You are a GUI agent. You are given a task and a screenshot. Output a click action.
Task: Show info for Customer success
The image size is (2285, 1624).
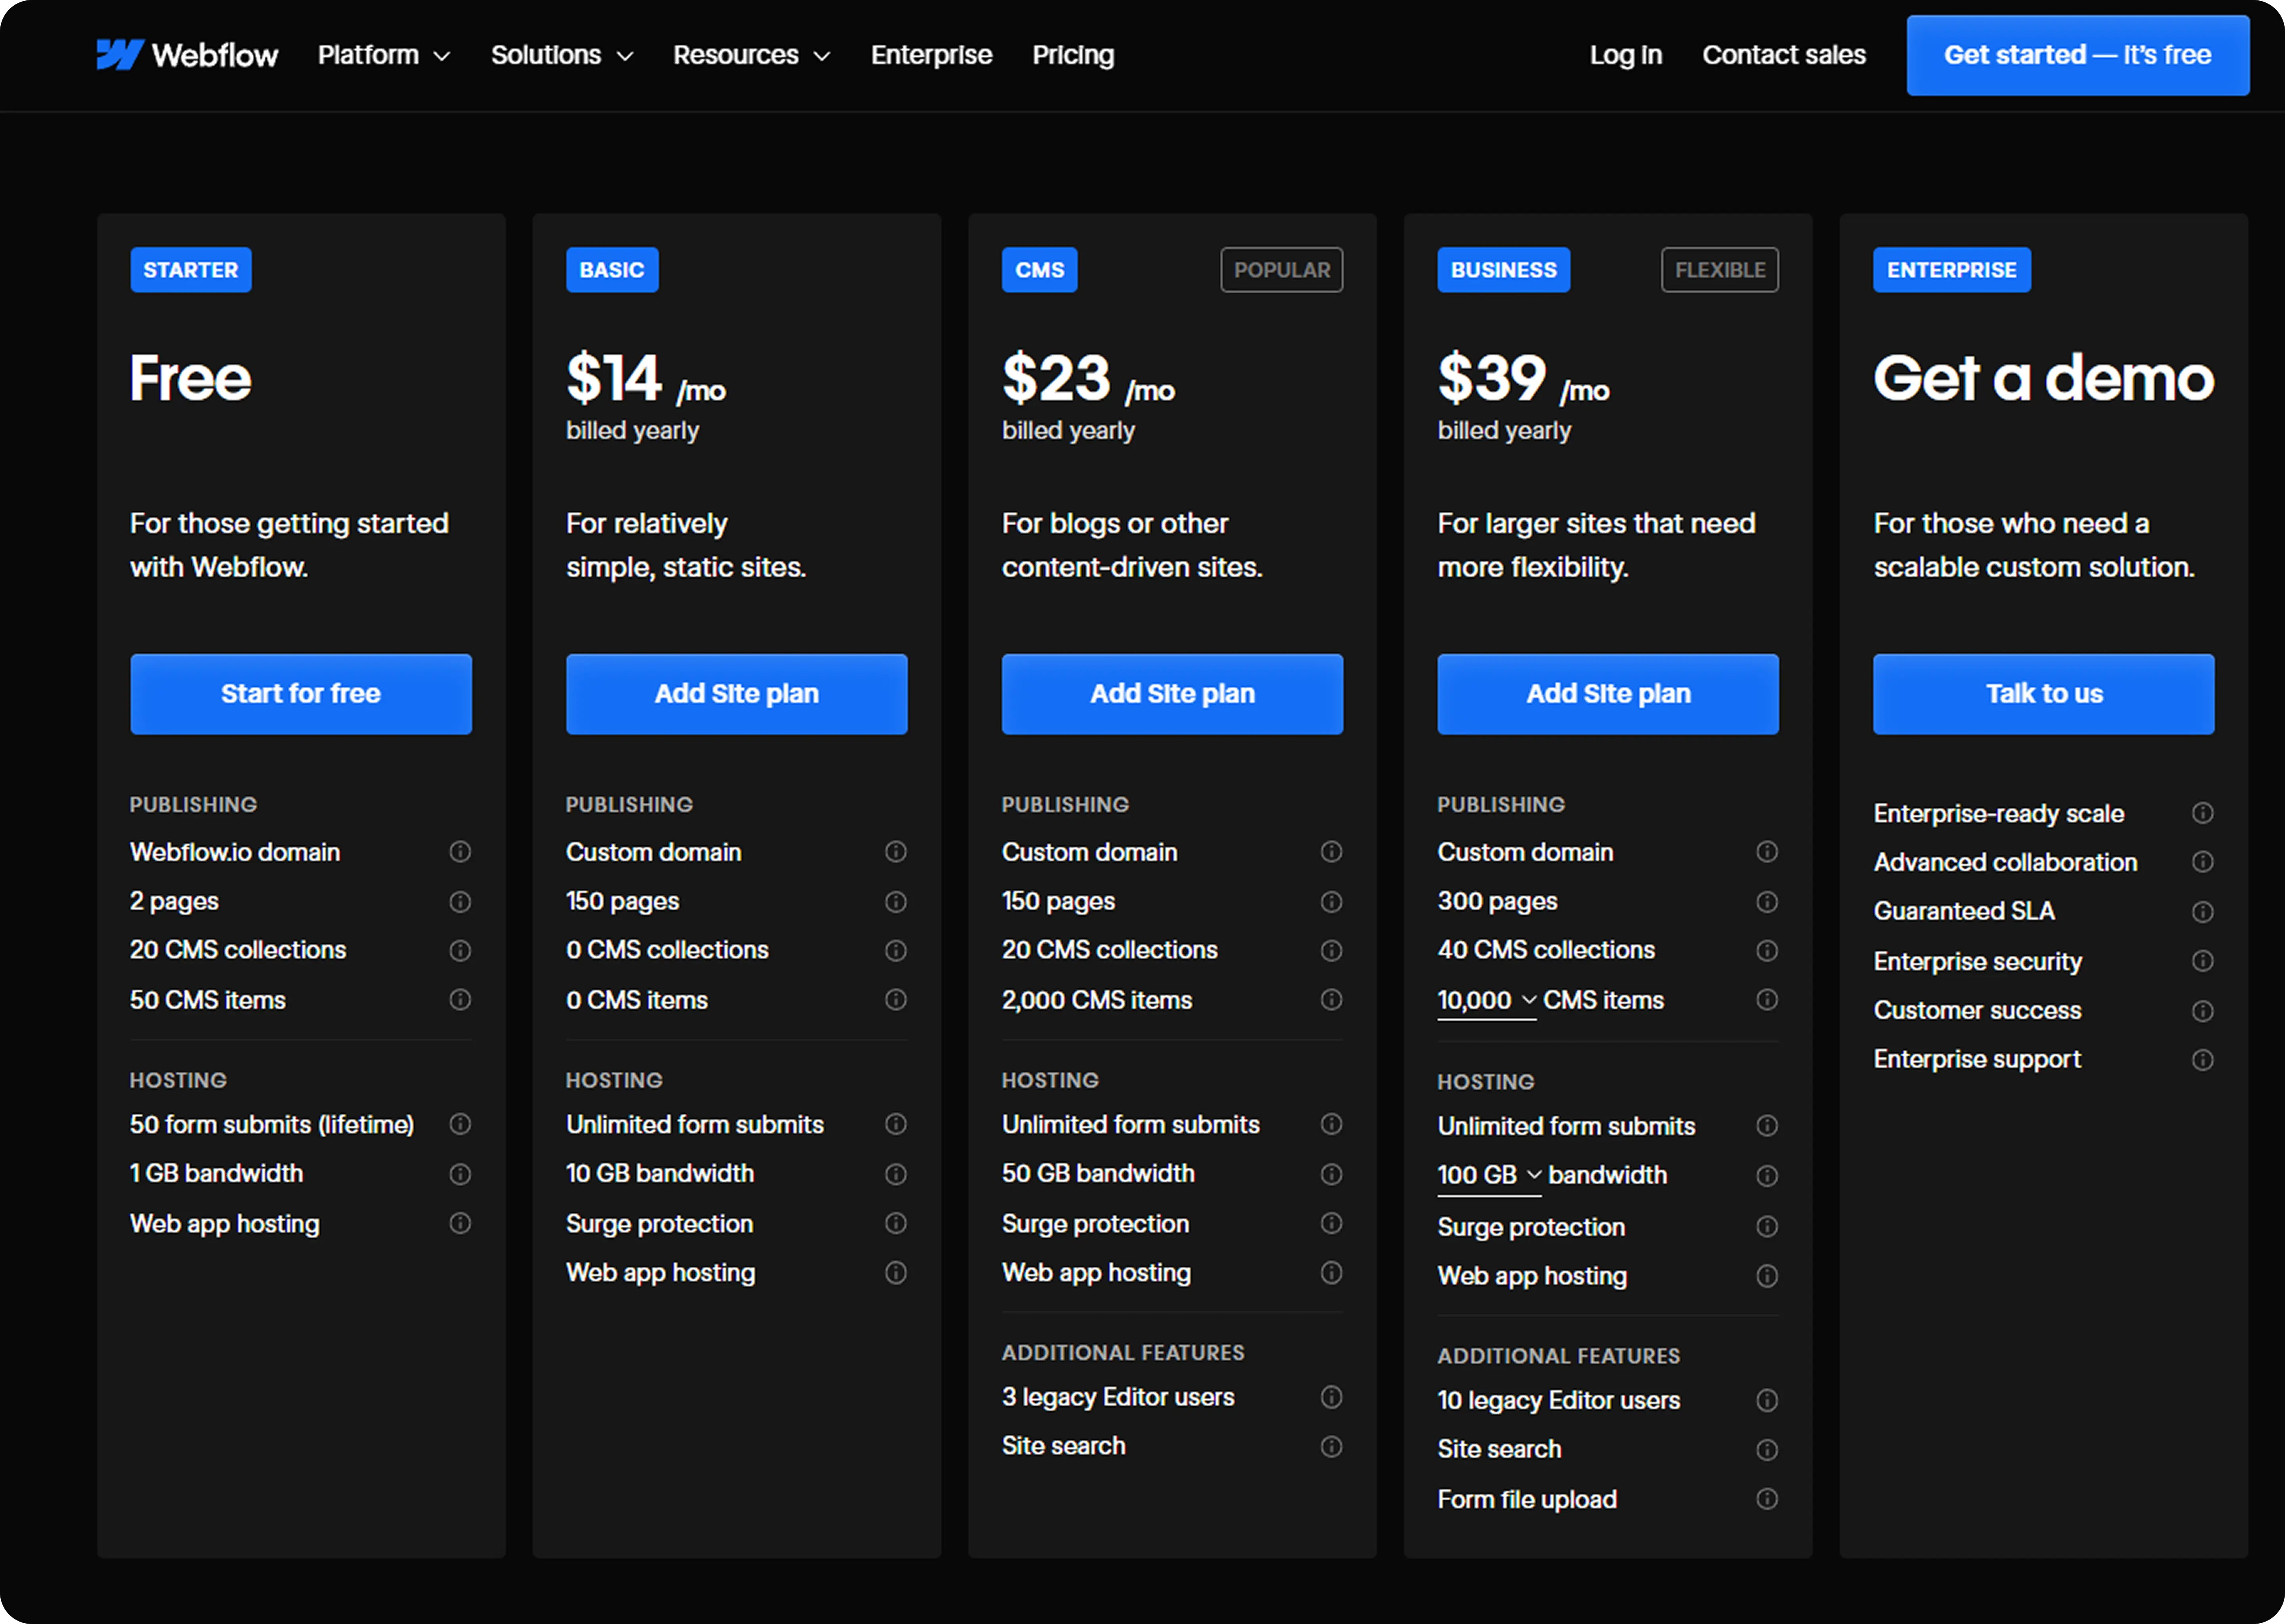[x=2203, y=1011]
